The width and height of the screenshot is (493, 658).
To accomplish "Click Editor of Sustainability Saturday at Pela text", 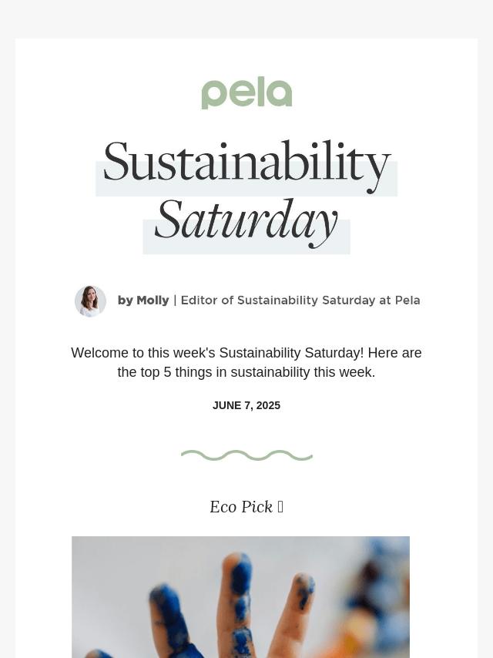I will (300, 300).
